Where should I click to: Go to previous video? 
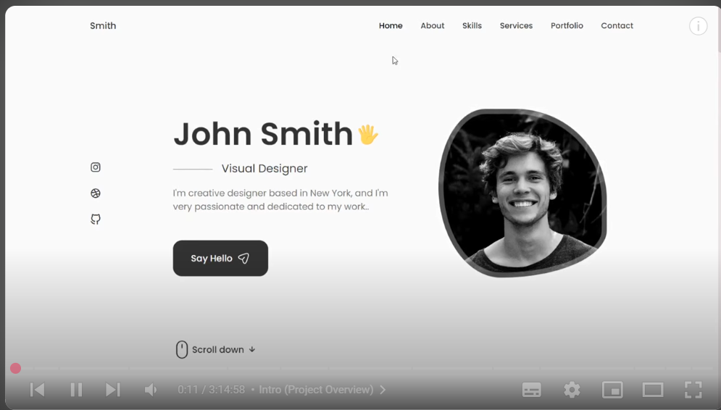coord(38,390)
